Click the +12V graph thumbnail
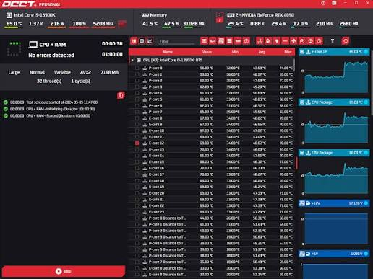 [x=336, y=229]
